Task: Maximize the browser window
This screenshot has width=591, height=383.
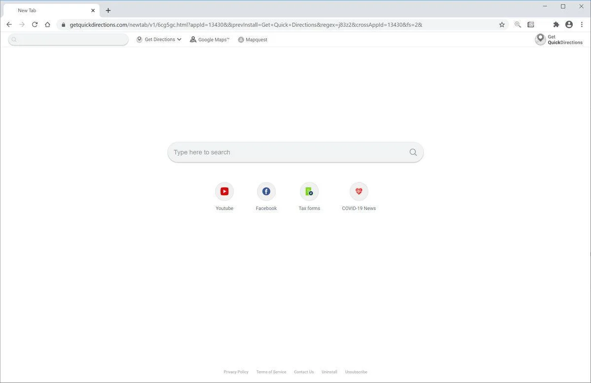Action: tap(563, 6)
